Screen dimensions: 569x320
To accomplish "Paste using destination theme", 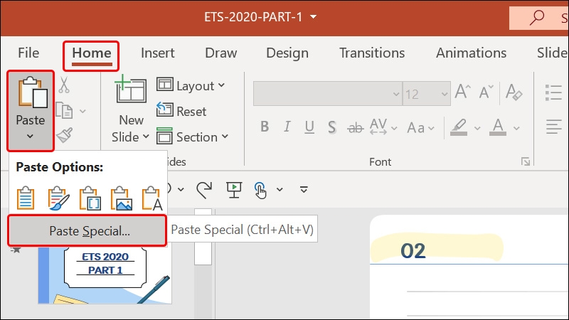I will tap(26, 198).
